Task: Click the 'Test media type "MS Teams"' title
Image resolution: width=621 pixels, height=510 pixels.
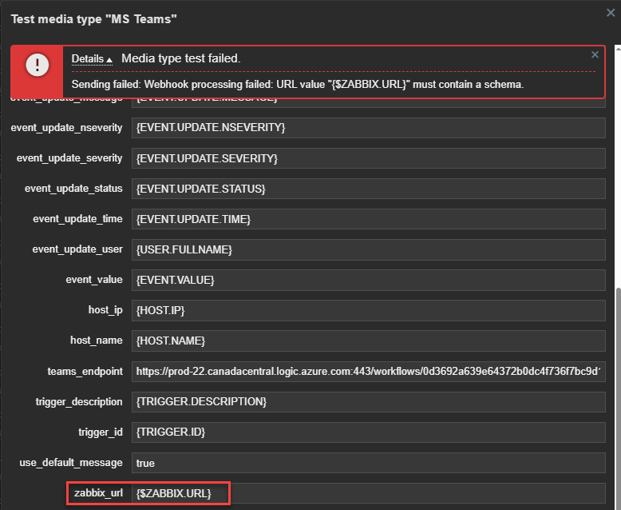Action: 94,19
